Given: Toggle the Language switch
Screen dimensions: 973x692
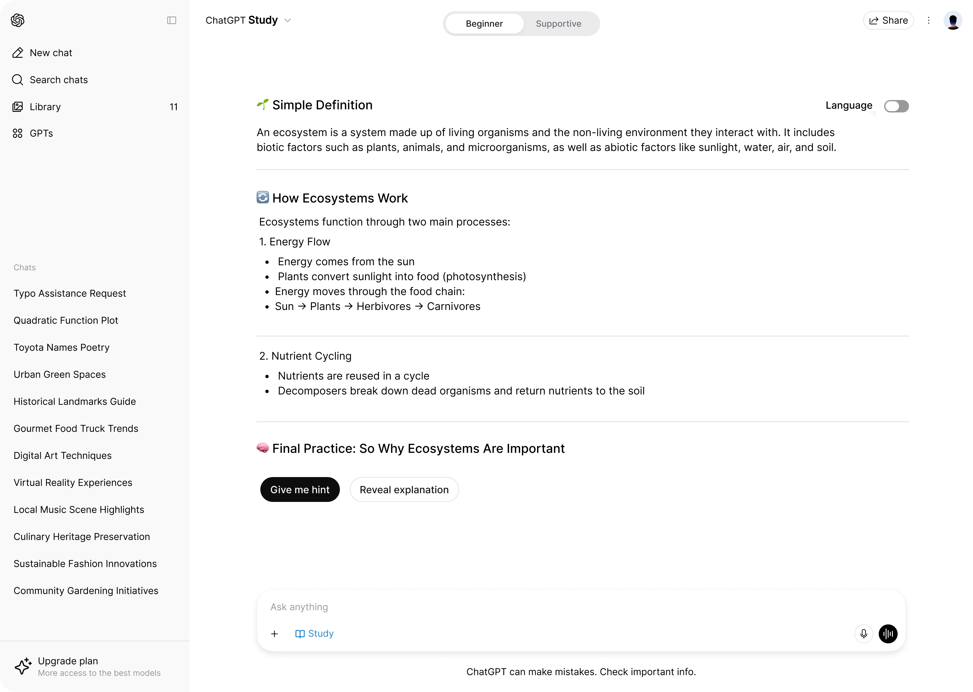Looking at the screenshot, I should point(896,106).
